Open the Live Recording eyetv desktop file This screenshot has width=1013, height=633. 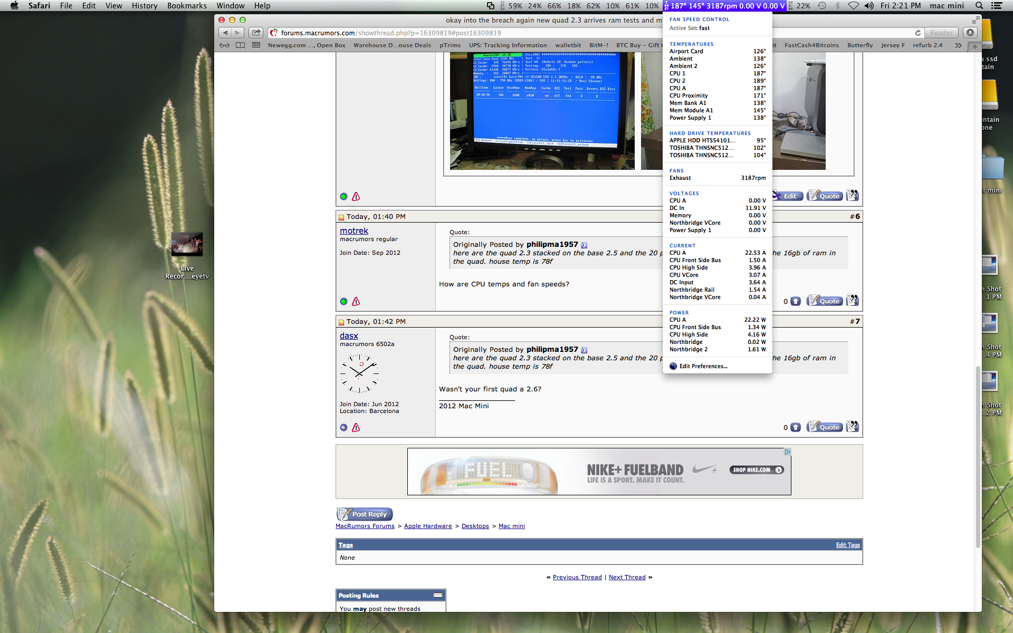(x=187, y=256)
